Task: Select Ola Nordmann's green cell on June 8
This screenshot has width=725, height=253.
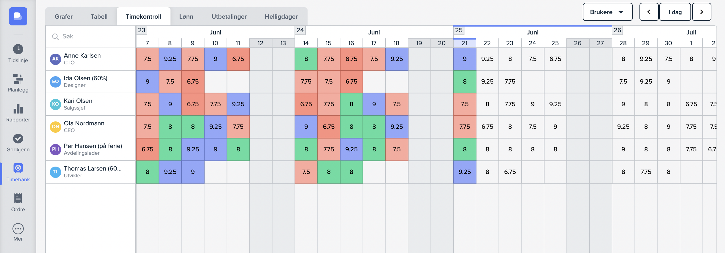Action: pyautogui.click(x=170, y=127)
